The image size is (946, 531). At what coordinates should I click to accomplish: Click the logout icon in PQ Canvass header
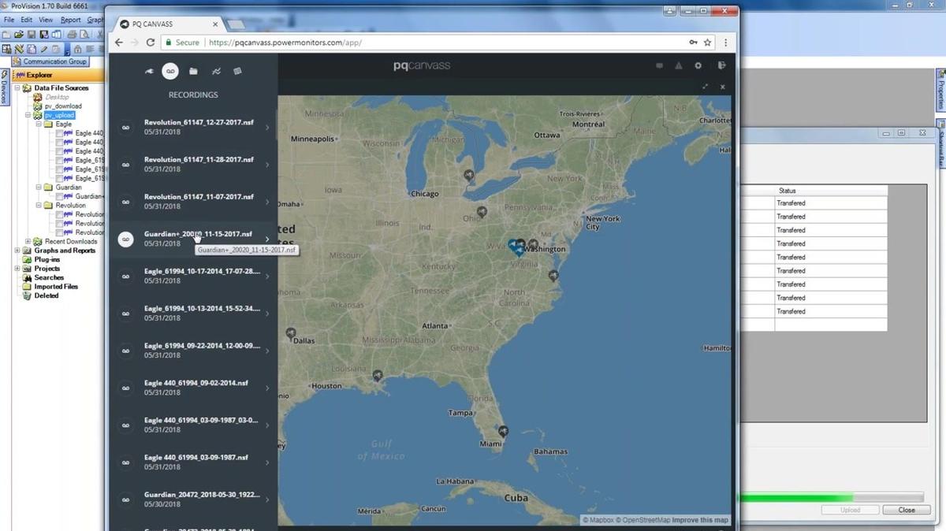click(721, 66)
